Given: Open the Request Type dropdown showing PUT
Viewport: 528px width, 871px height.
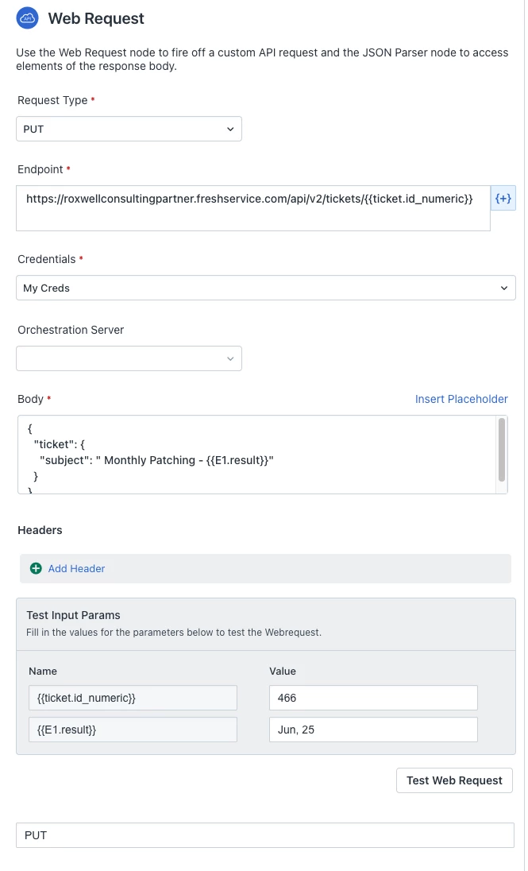Looking at the screenshot, I should click(129, 129).
